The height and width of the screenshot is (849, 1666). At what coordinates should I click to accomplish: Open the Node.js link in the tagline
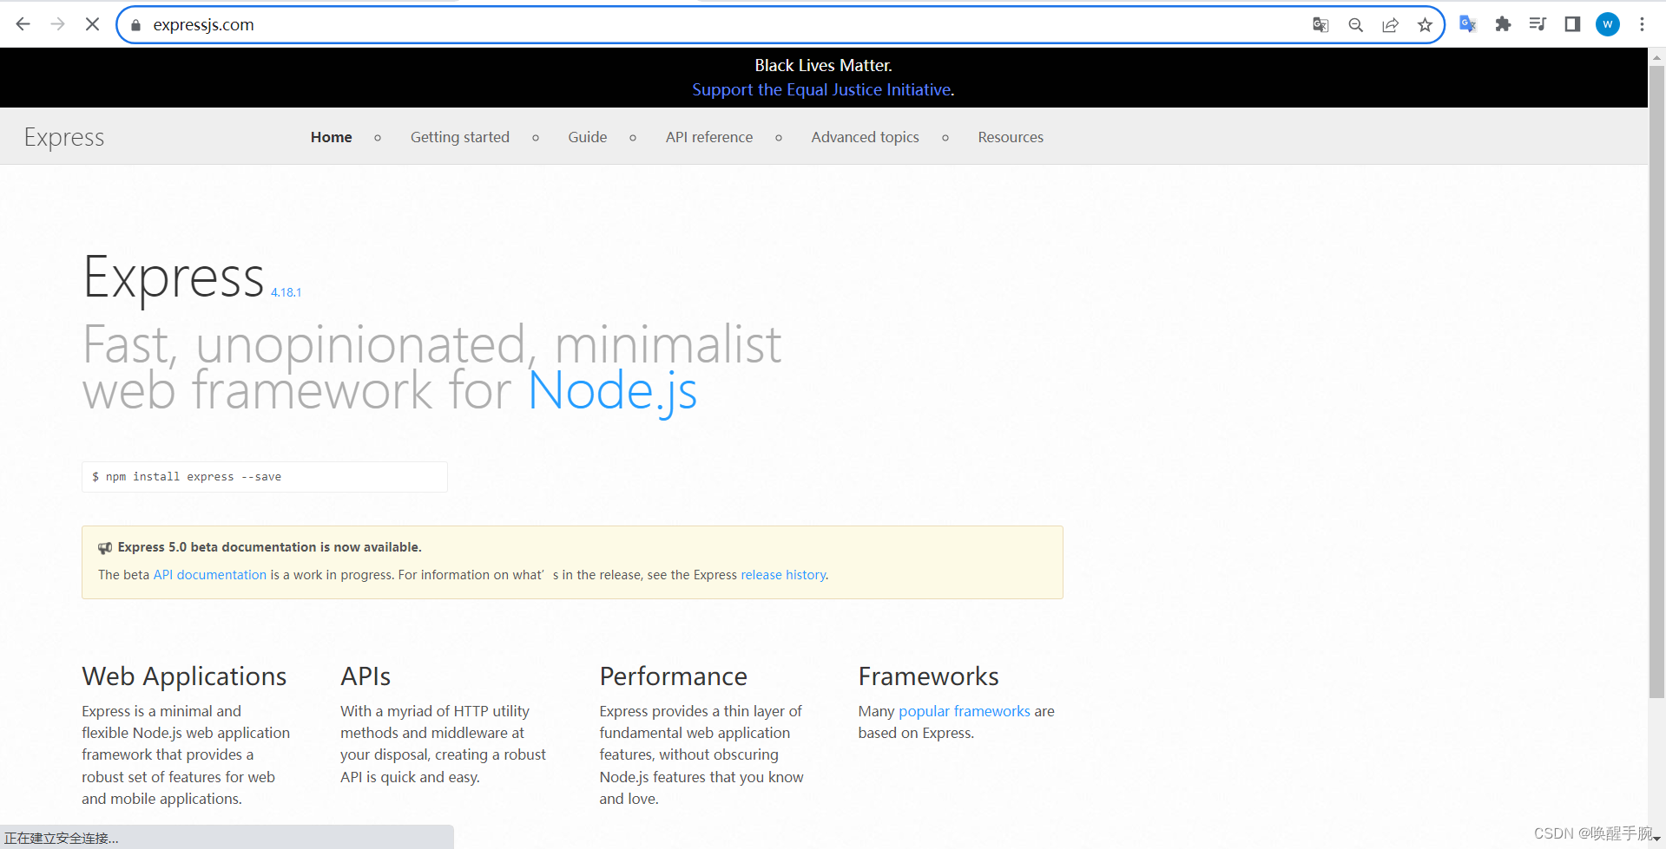pyautogui.click(x=613, y=390)
